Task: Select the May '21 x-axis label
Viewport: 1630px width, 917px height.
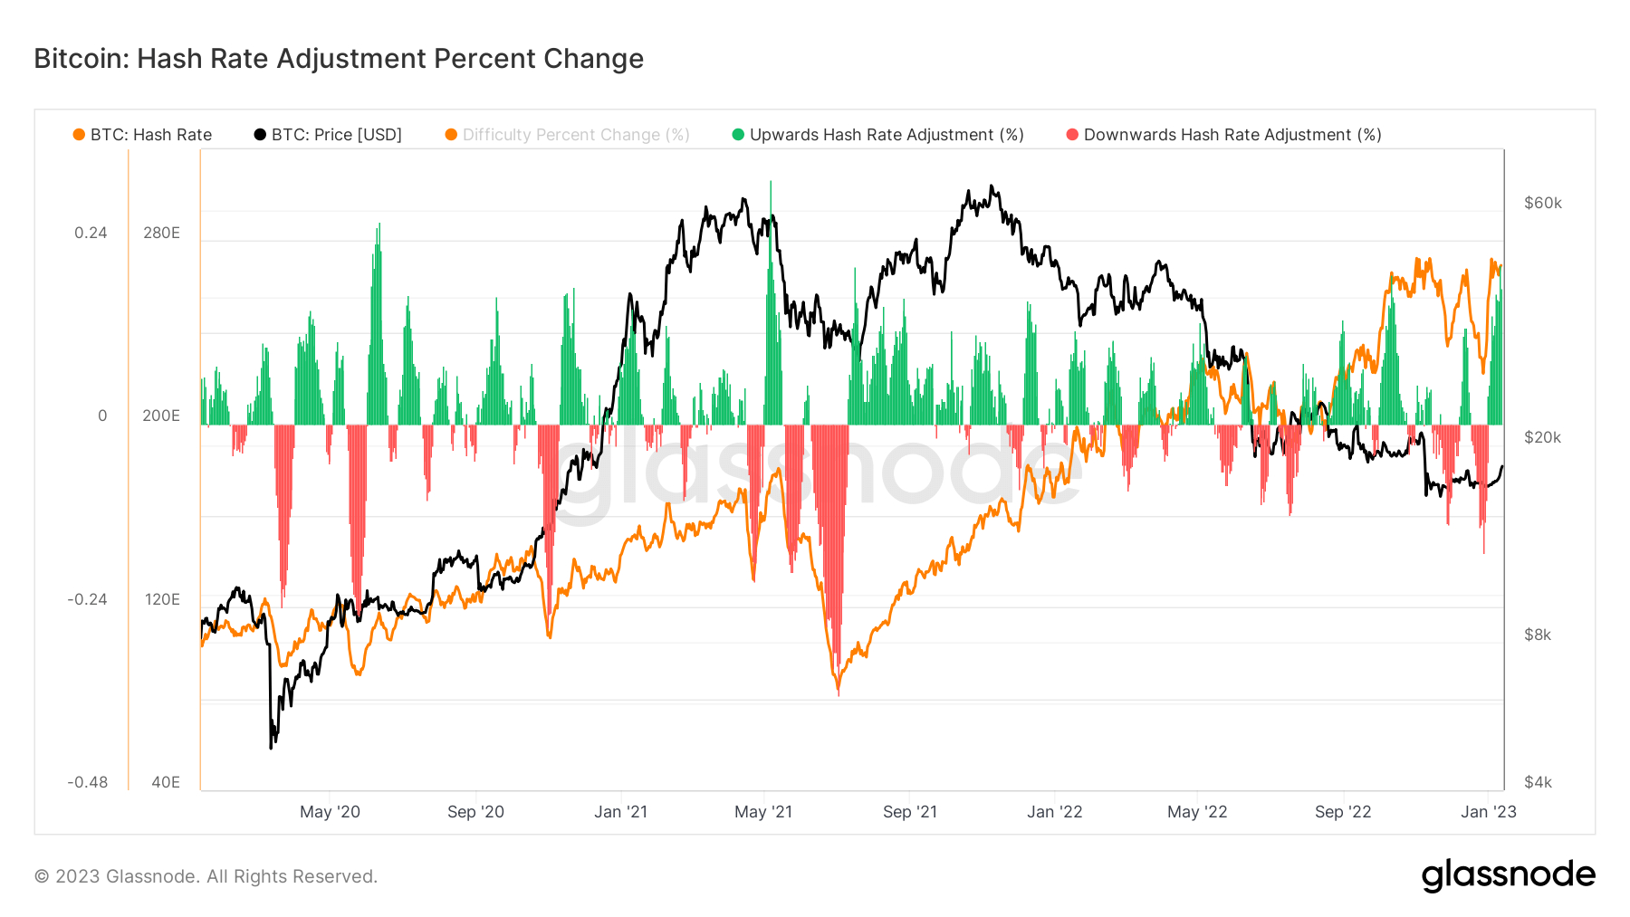Action: (763, 812)
